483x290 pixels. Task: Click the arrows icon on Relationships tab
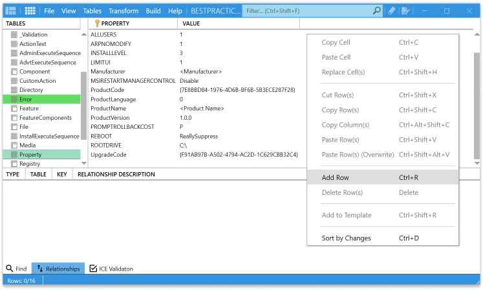point(39,269)
